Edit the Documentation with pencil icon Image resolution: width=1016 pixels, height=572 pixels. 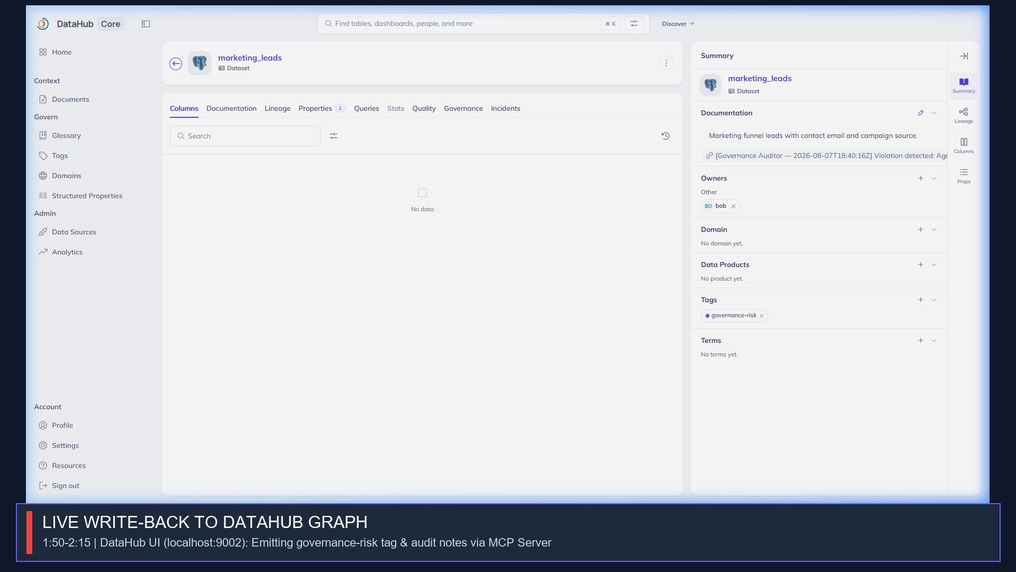[921, 113]
